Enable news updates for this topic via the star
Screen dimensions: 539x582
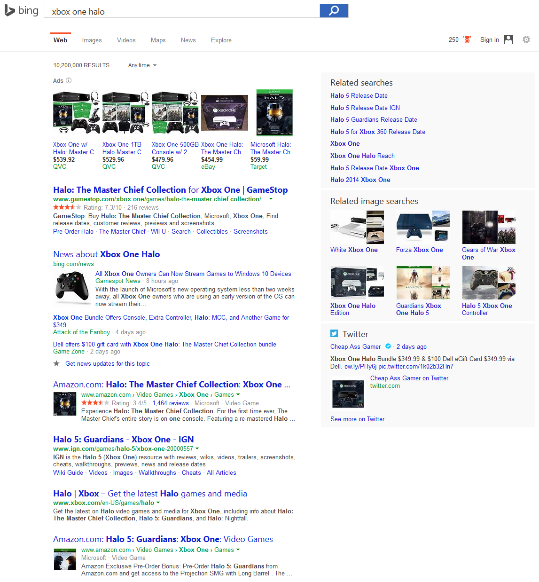coord(56,363)
